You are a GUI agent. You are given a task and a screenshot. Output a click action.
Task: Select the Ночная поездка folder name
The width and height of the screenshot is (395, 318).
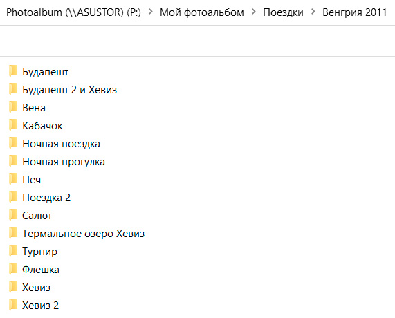[61, 144]
